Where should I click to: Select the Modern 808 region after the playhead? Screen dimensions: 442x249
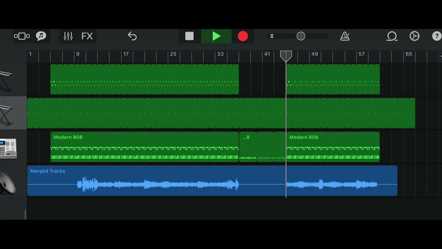333,147
